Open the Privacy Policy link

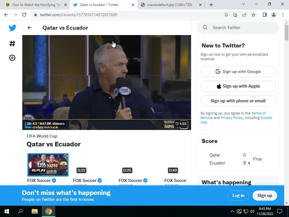pyautogui.click(x=232, y=118)
